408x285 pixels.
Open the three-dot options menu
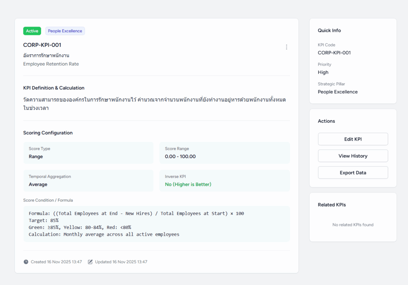click(x=286, y=47)
